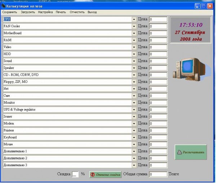Click the Выход menu item
Image resolution: width=216 pixels, height=183 pixels.
pyautogui.click(x=92, y=12)
